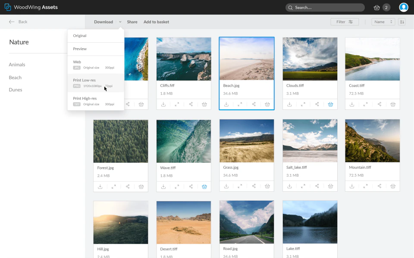Click Add to basket button
Image resolution: width=414 pixels, height=258 pixels.
pyautogui.click(x=156, y=22)
